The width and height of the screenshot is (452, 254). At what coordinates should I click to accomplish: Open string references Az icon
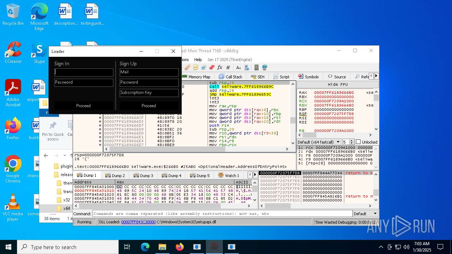coord(238,67)
